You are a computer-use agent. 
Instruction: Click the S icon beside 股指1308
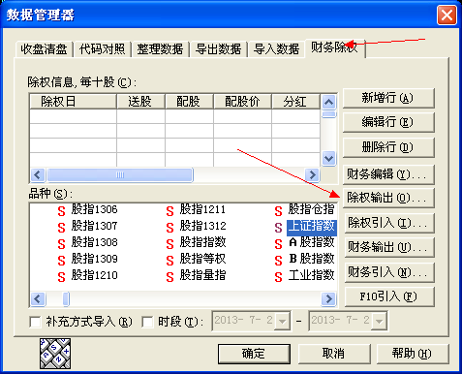pos(61,244)
